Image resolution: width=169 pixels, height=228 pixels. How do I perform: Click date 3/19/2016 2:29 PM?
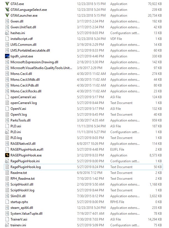click(90, 45)
